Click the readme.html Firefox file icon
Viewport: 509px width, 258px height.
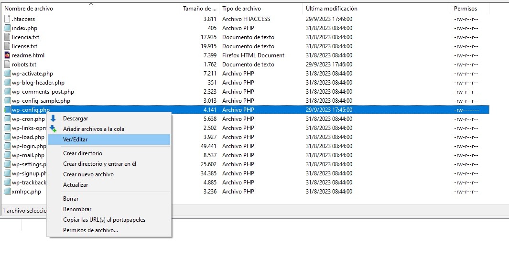point(7,55)
